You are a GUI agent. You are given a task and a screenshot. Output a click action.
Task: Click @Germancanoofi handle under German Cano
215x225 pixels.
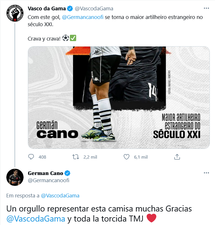tap(49, 180)
